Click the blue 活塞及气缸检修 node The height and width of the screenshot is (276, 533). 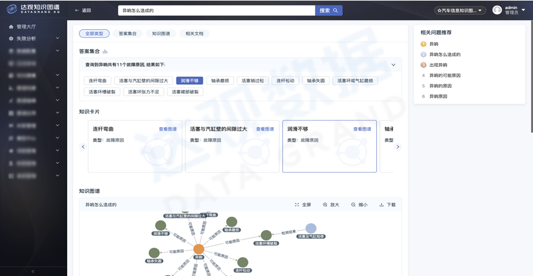coord(310,228)
